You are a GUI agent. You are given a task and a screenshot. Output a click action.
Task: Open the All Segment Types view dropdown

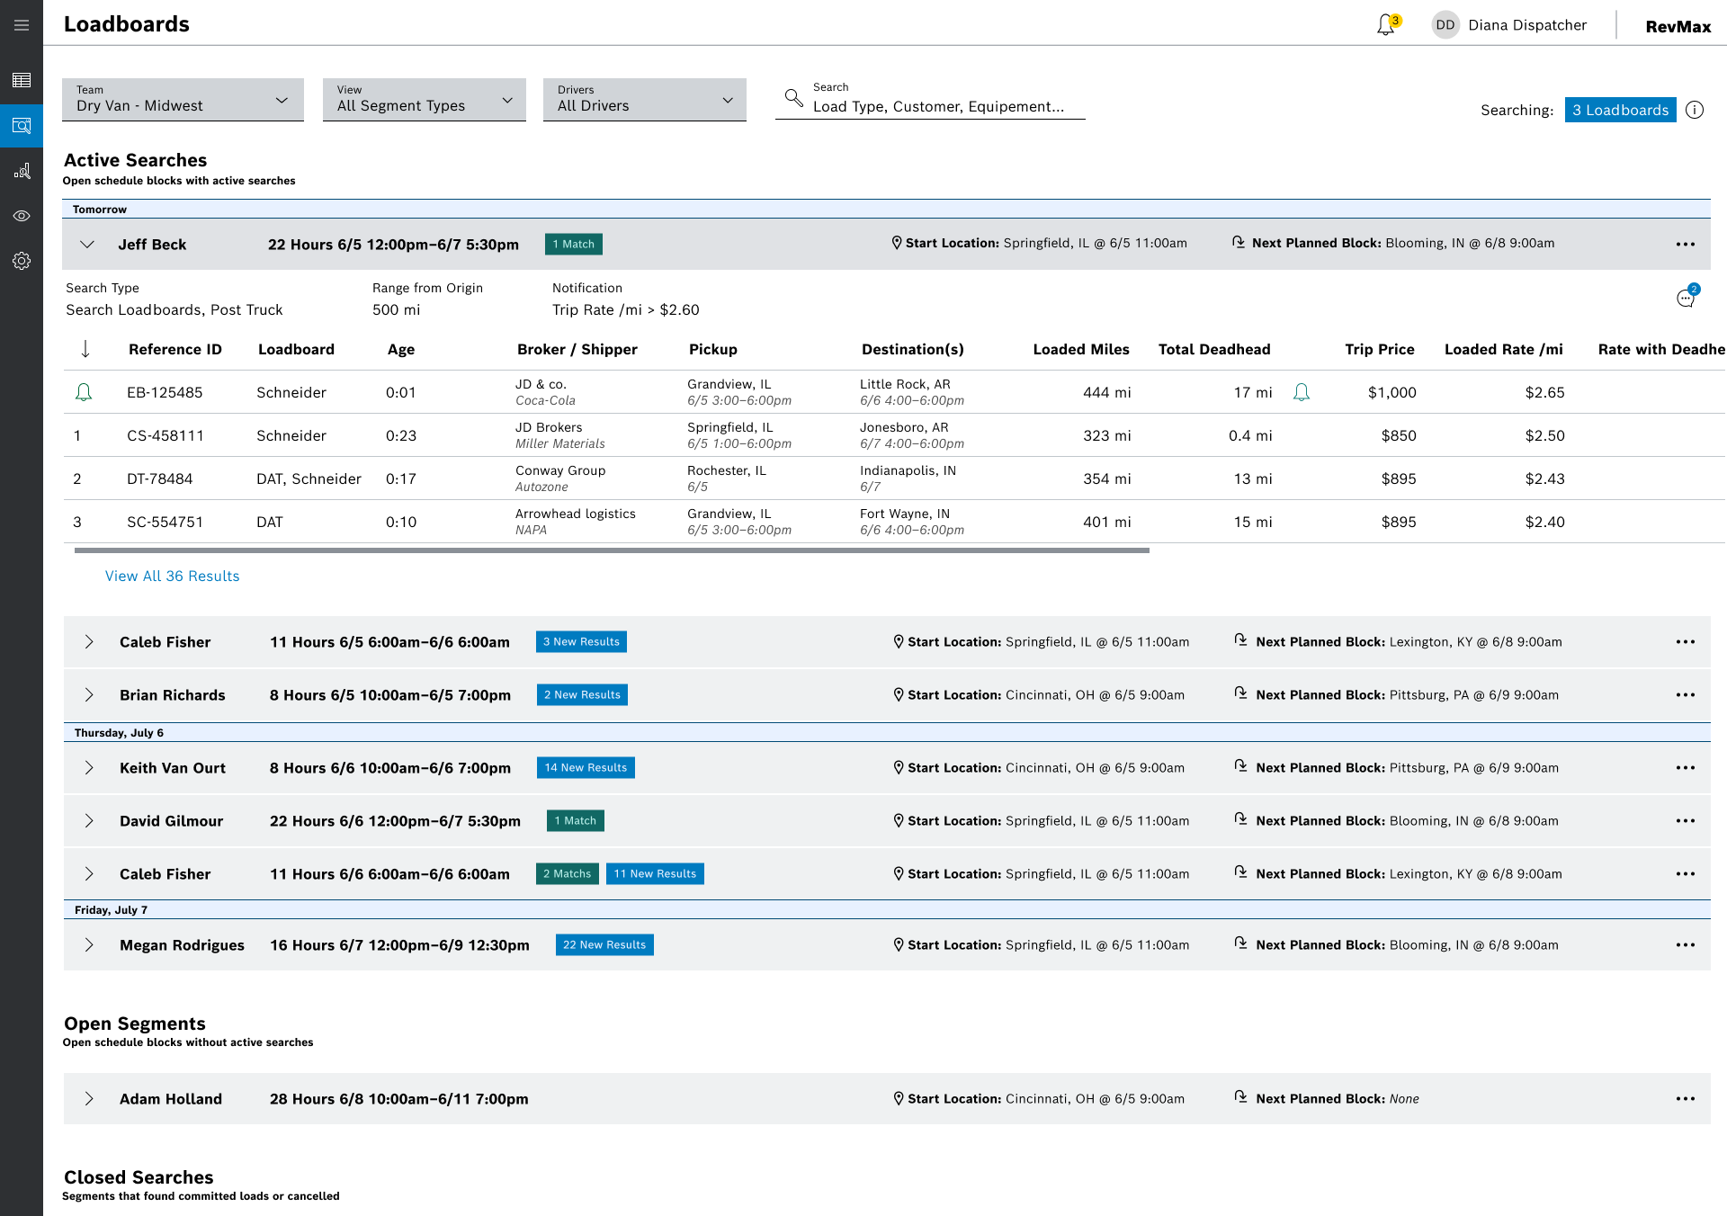coord(424,100)
